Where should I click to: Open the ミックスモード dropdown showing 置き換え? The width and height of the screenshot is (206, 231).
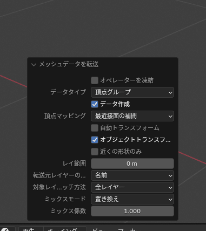tap(132, 199)
